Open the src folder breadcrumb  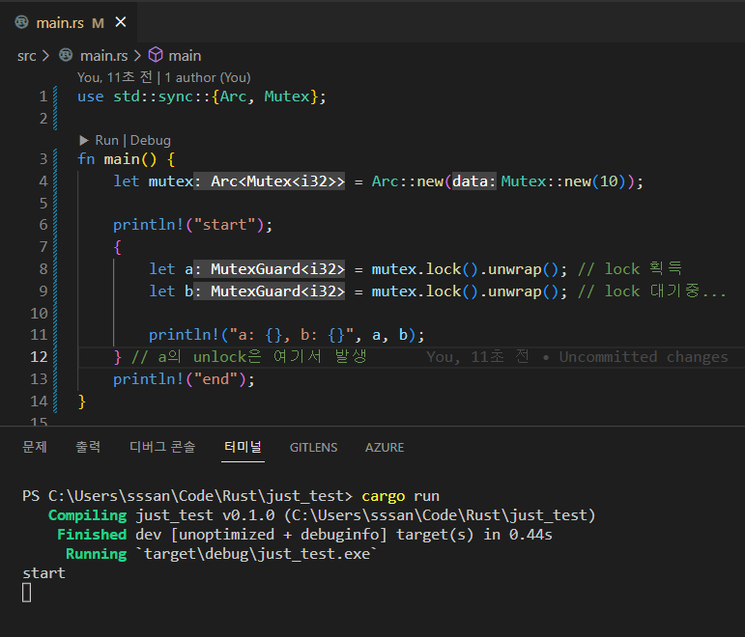point(26,56)
